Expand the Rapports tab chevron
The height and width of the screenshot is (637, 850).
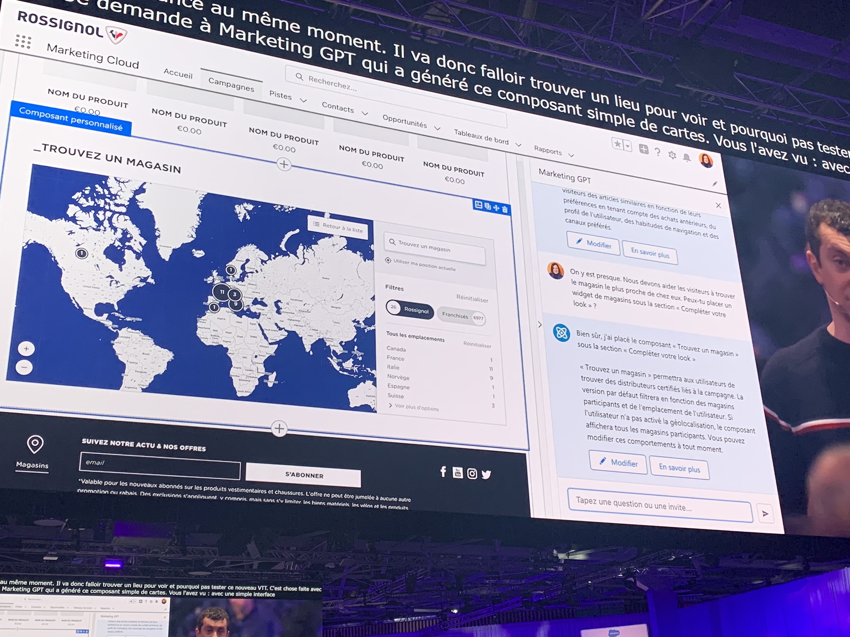571,156
